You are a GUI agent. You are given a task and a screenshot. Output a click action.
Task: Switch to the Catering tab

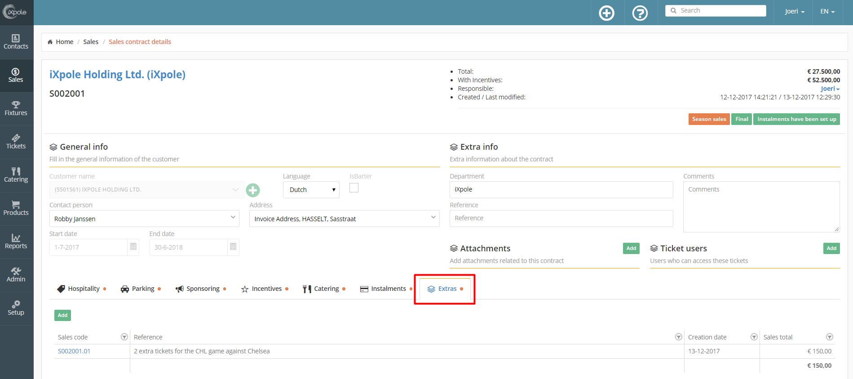[324, 289]
